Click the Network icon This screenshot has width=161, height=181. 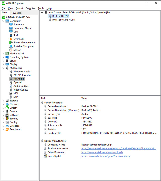[7, 104]
